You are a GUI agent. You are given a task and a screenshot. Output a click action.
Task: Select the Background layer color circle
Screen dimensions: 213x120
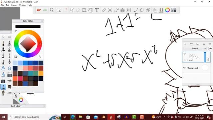pos(205,68)
